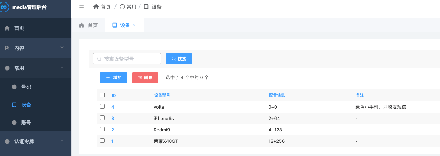Focus the 搜索设备型号 search input

tap(127, 59)
